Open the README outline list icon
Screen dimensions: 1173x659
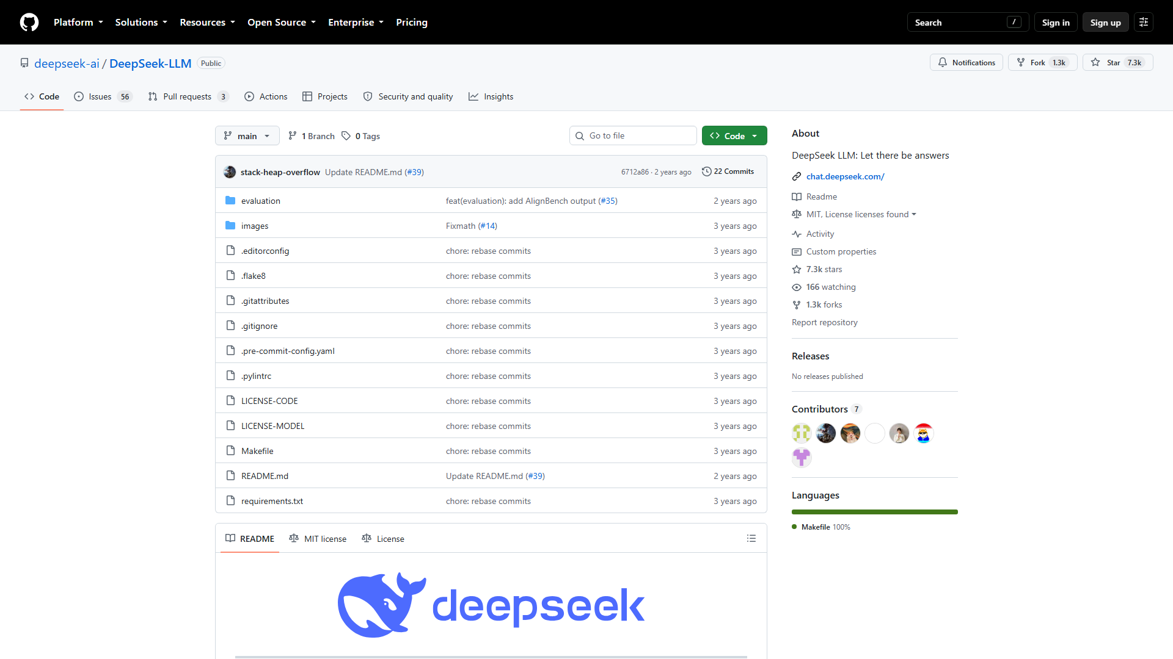tap(751, 539)
